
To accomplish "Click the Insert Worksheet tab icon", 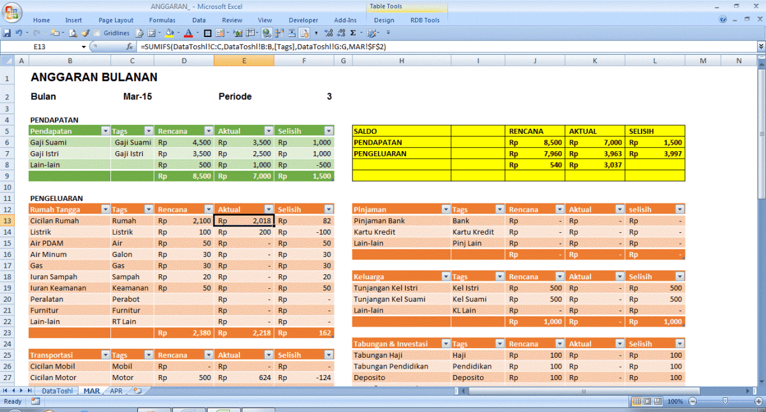I will 138,391.
